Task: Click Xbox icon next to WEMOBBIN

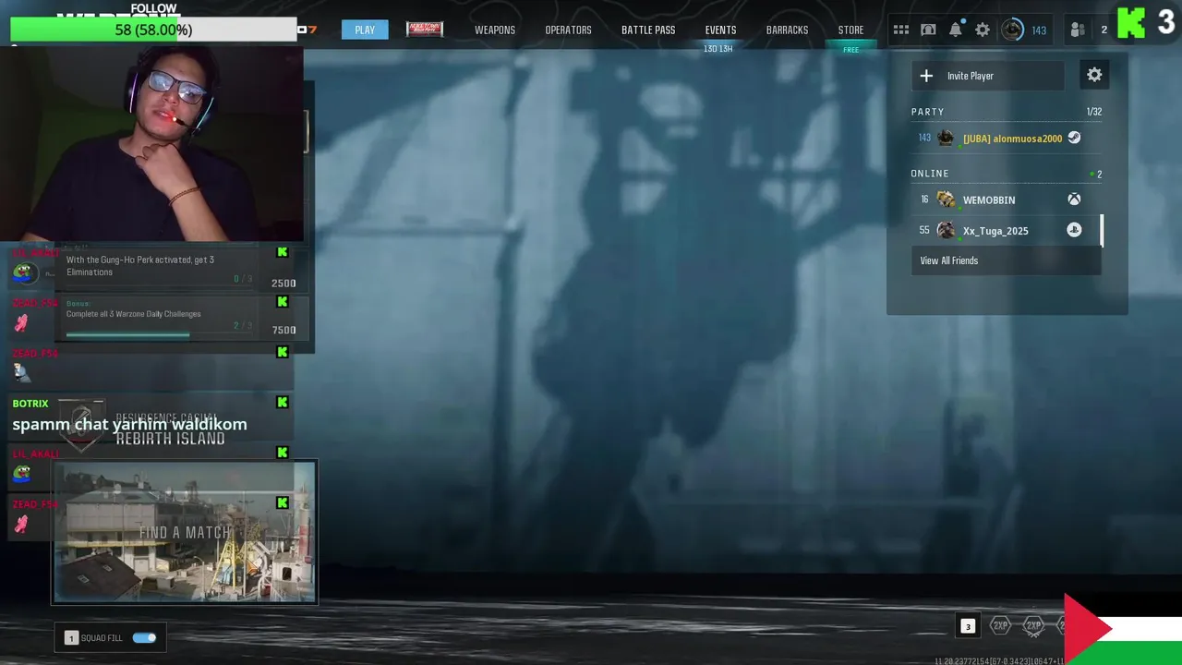Action: [x=1074, y=199]
